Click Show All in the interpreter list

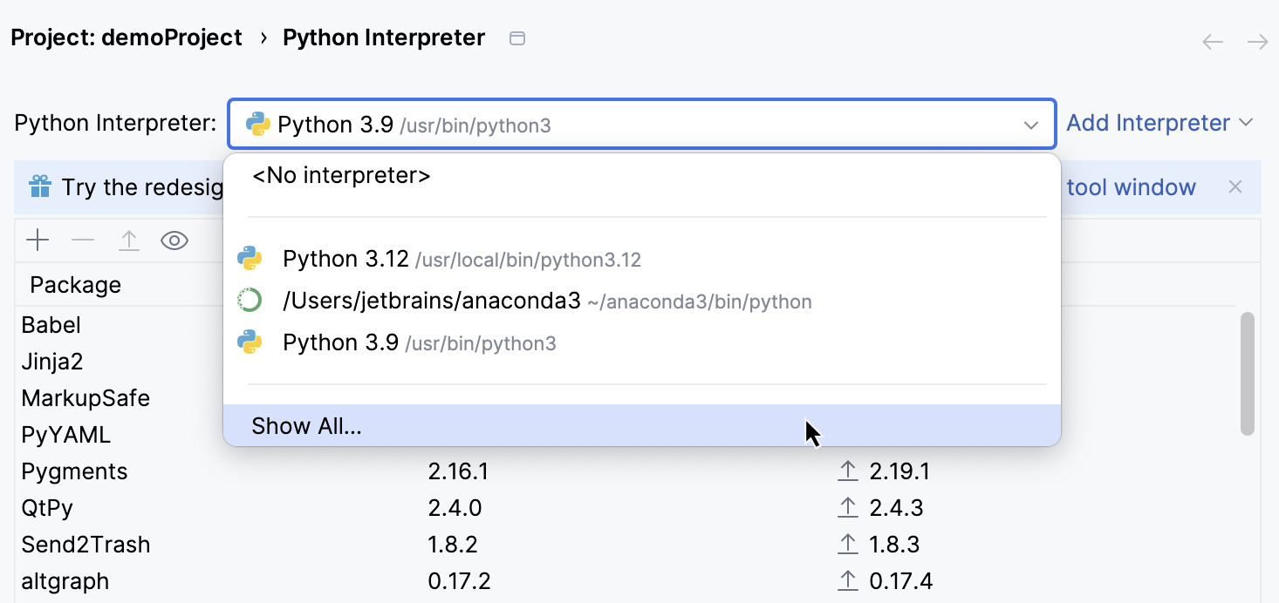tap(307, 426)
